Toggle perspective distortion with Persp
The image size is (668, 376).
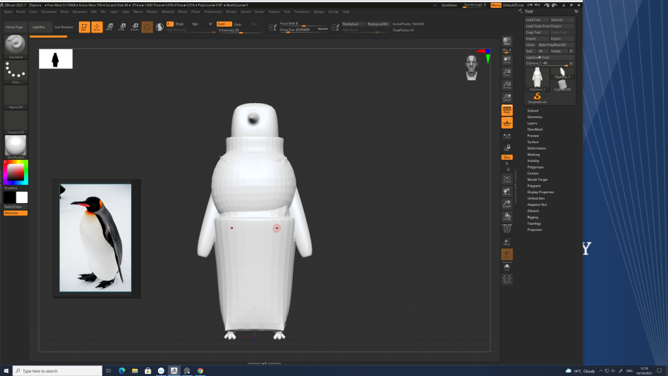(x=507, y=110)
